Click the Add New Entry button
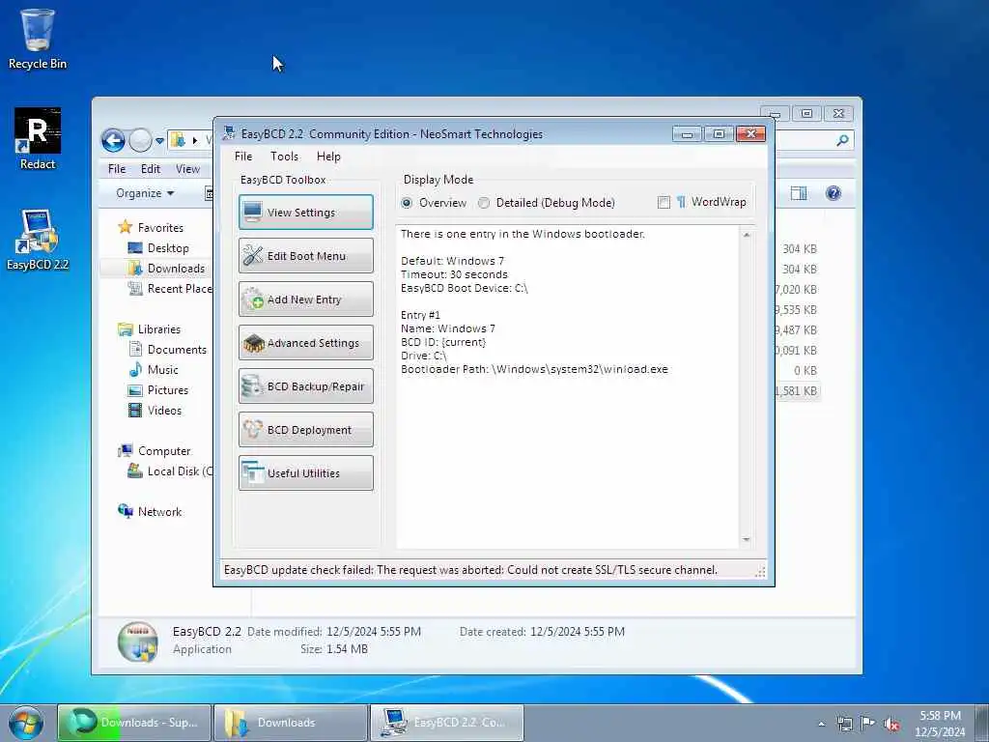 point(306,300)
